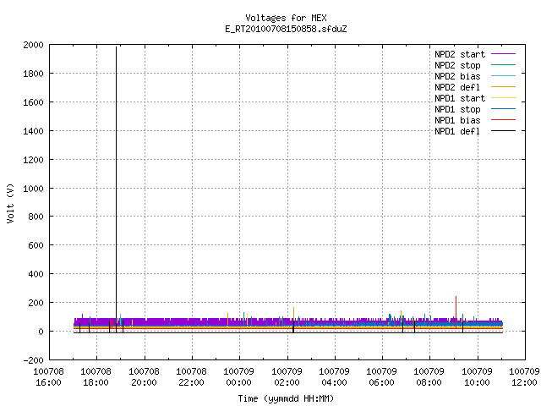Select the filename E_RT20100708150858.sfduZ subtitle
The image size is (541, 406).
(286, 29)
